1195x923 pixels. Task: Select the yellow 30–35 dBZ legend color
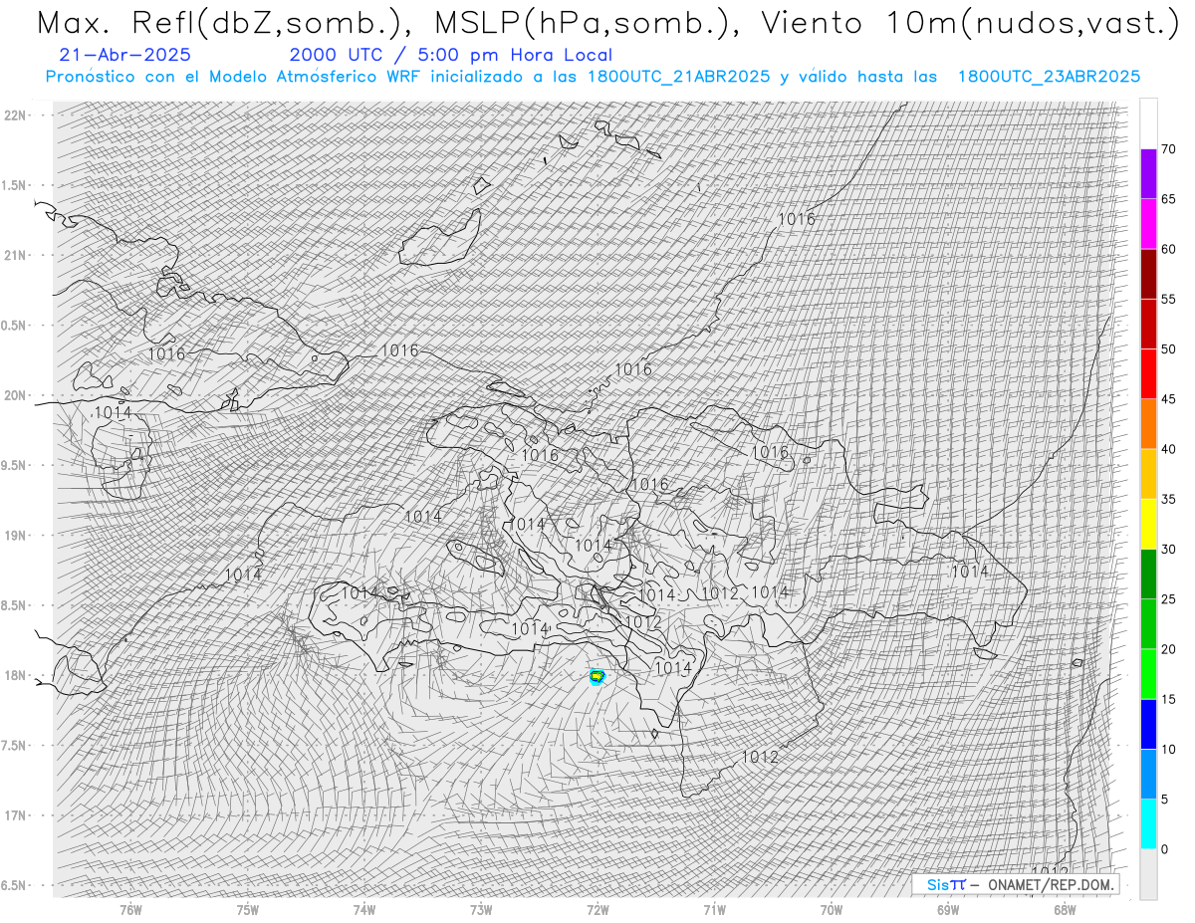(x=1148, y=524)
